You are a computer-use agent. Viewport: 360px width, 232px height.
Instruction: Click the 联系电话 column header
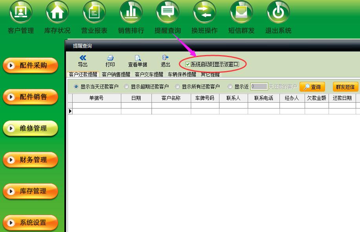pyautogui.click(x=264, y=98)
